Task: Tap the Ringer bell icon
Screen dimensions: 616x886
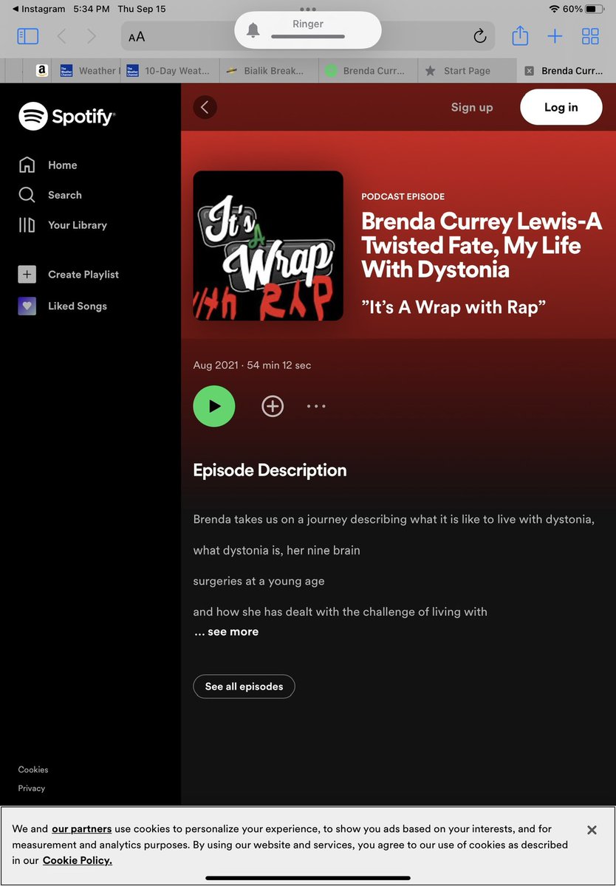Action: (x=253, y=30)
